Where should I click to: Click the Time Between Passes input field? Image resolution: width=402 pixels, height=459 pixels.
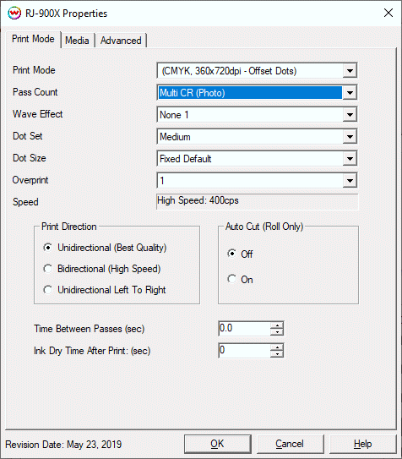point(244,329)
